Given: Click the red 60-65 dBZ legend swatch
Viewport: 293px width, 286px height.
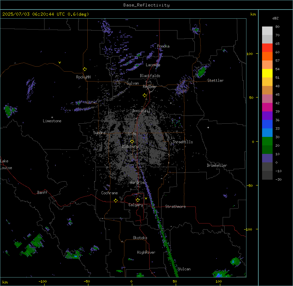Looking at the screenshot, I should [267, 48].
